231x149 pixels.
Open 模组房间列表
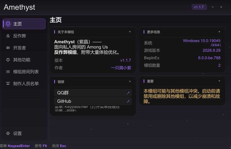coord(24,72)
